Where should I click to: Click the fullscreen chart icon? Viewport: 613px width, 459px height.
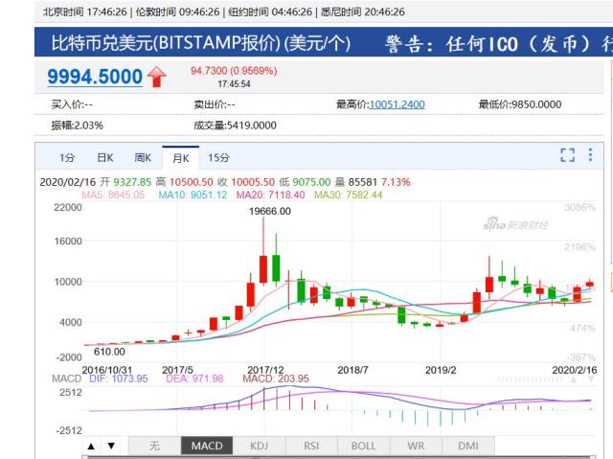(567, 155)
